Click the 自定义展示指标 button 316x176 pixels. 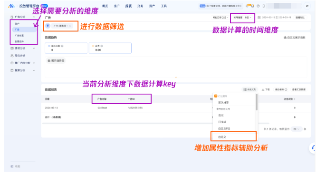point(295,38)
